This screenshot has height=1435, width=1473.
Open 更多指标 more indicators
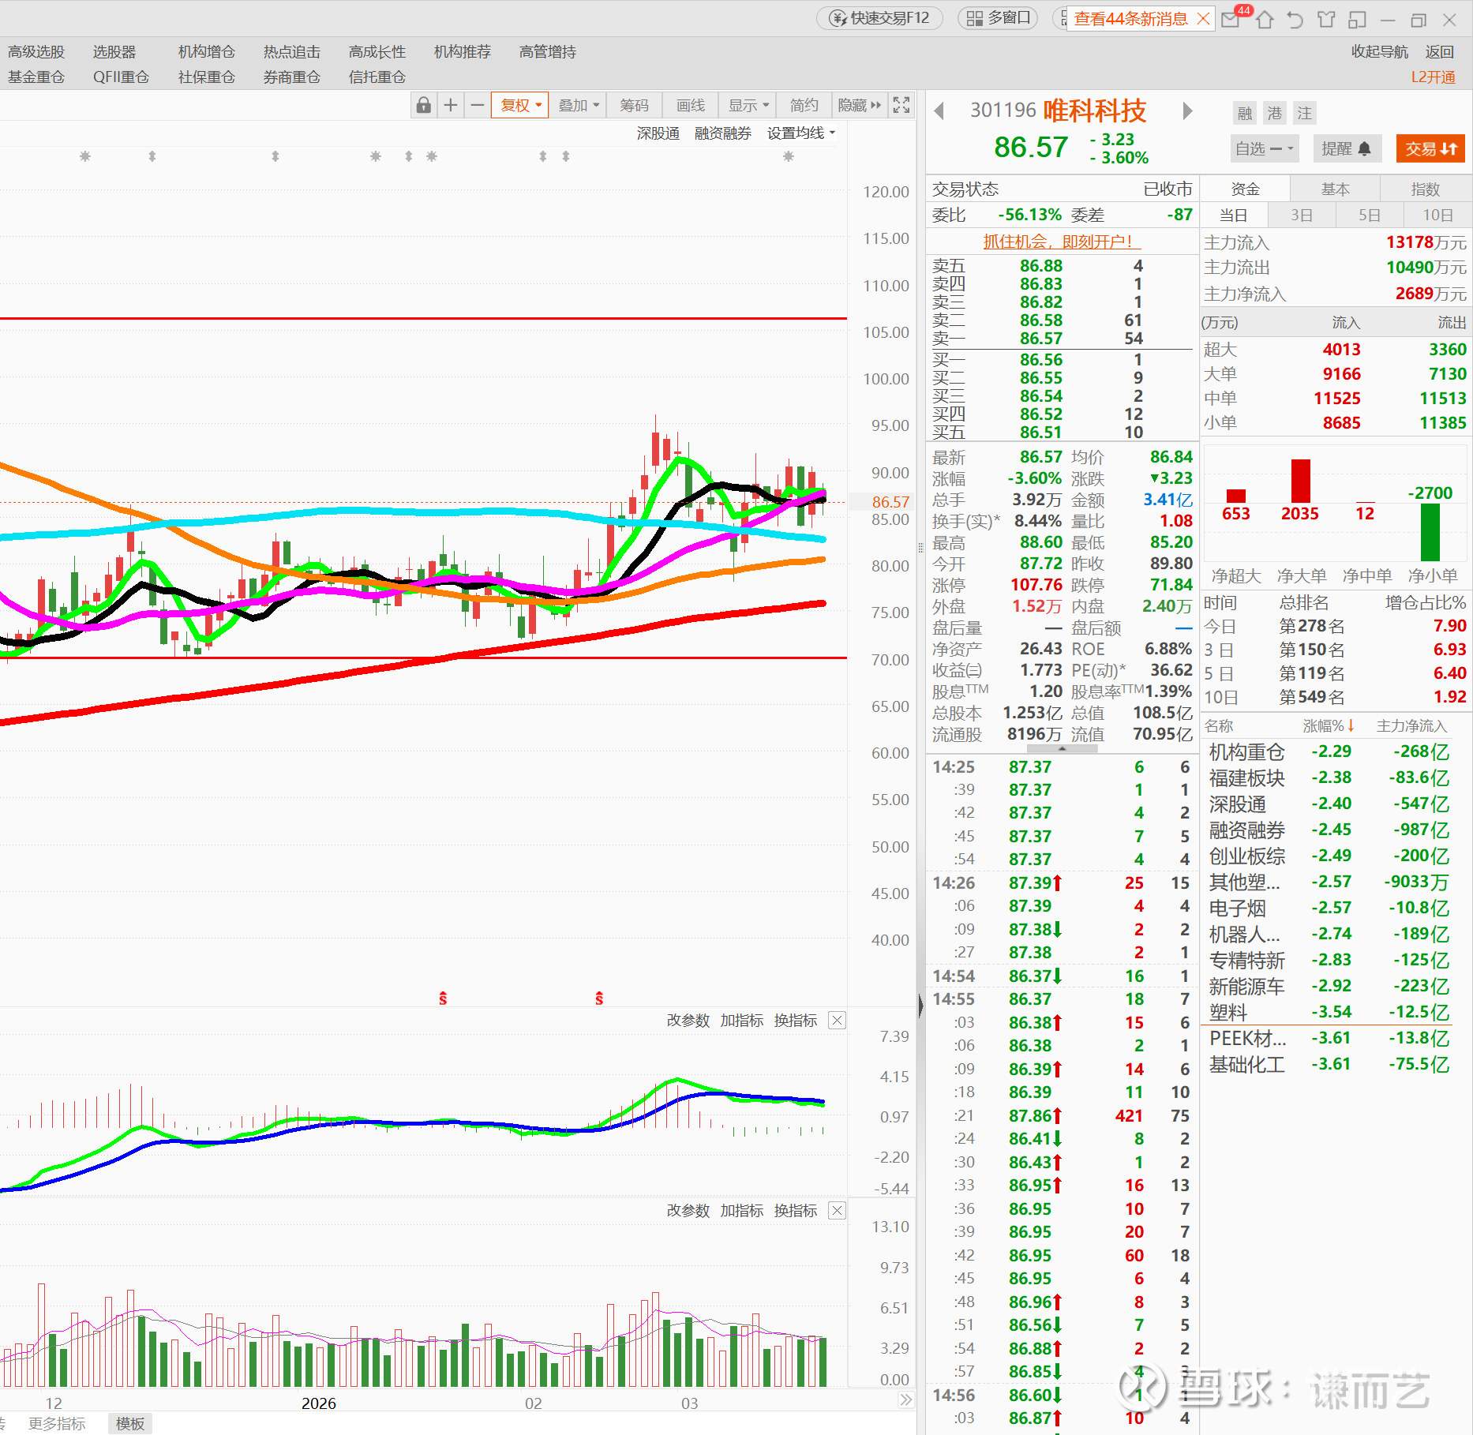[x=57, y=1423]
